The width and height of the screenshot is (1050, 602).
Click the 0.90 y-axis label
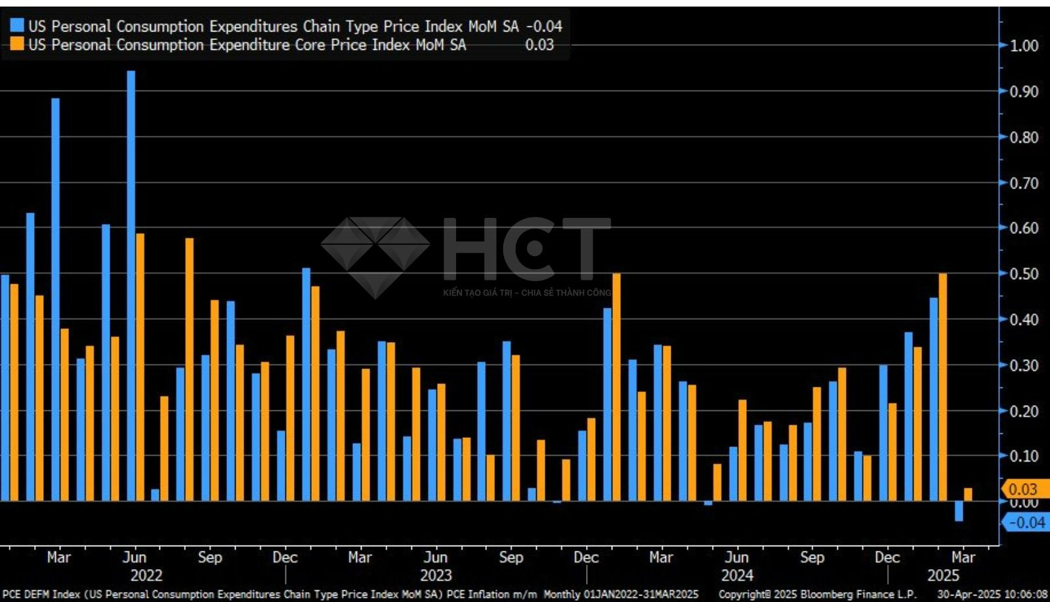tap(1024, 92)
